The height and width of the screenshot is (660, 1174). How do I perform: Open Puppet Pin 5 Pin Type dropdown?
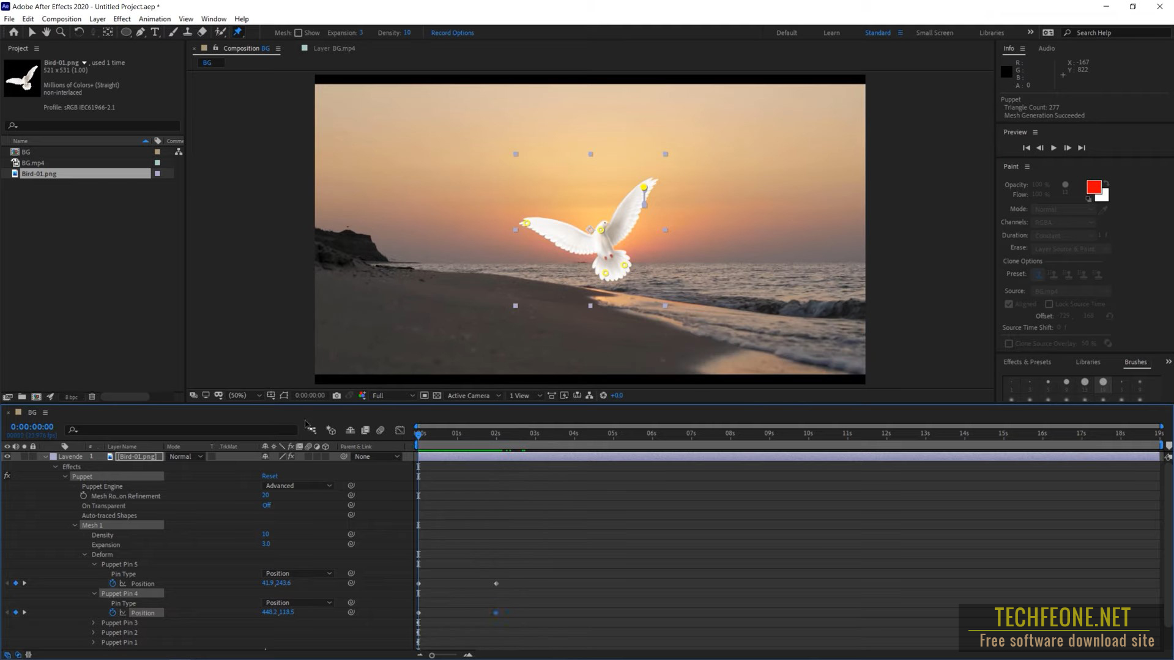(x=299, y=574)
